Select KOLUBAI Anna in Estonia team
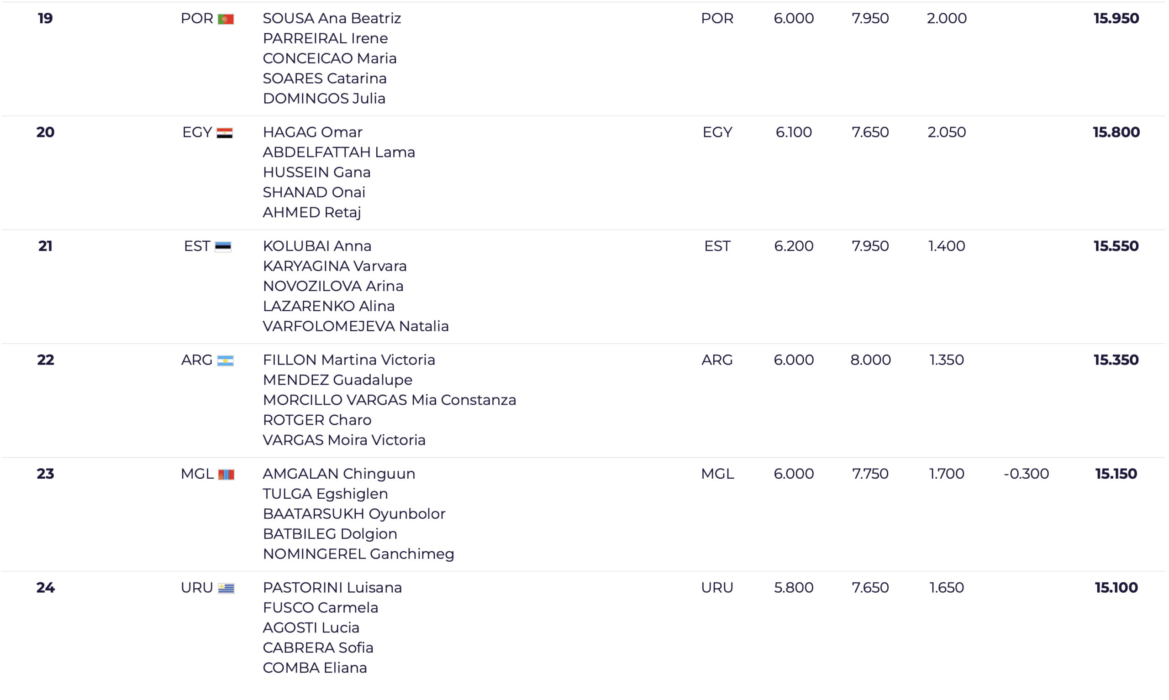This screenshot has height=700, width=1169. coord(317,246)
